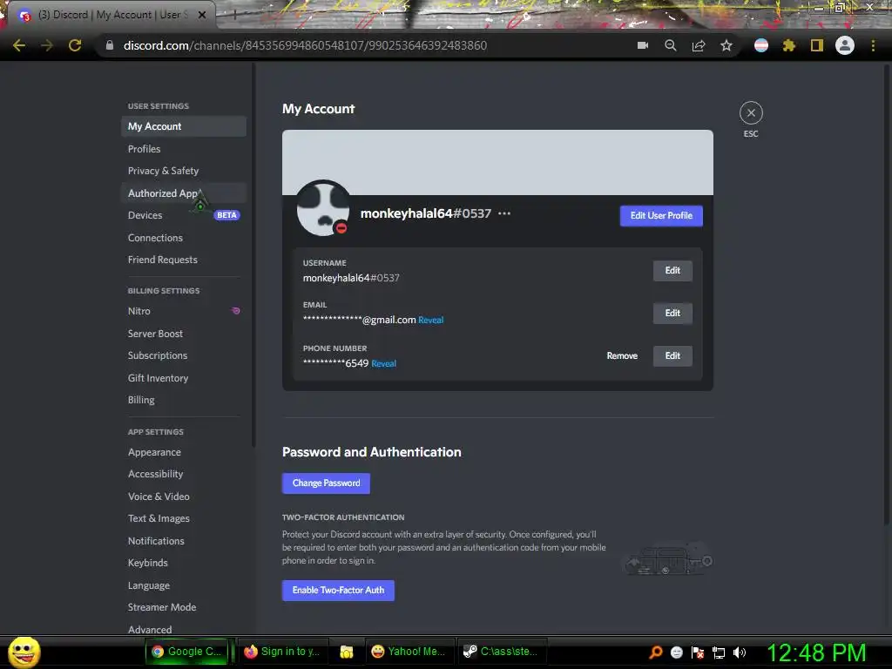This screenshot has height=669, width=892.
Task: Open Appearance settings
Action: point(184,452)
